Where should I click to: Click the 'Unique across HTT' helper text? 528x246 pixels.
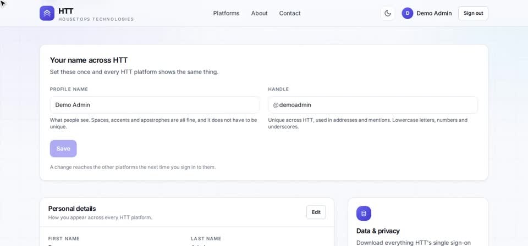pyautogui.click(x=368, y=124)
